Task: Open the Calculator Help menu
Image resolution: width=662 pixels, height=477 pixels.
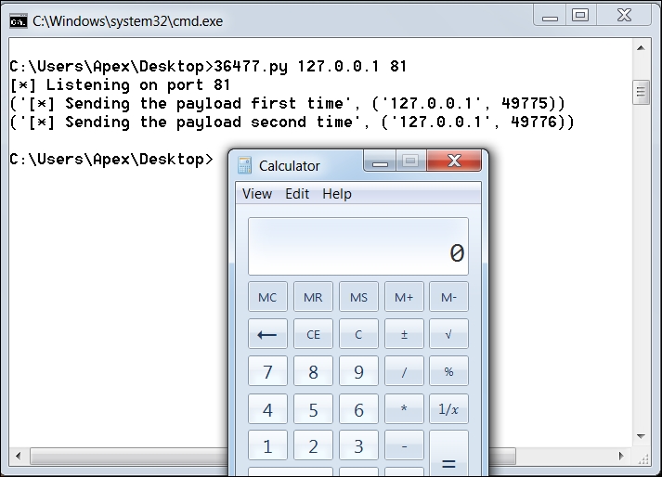Action: point(336,194)
